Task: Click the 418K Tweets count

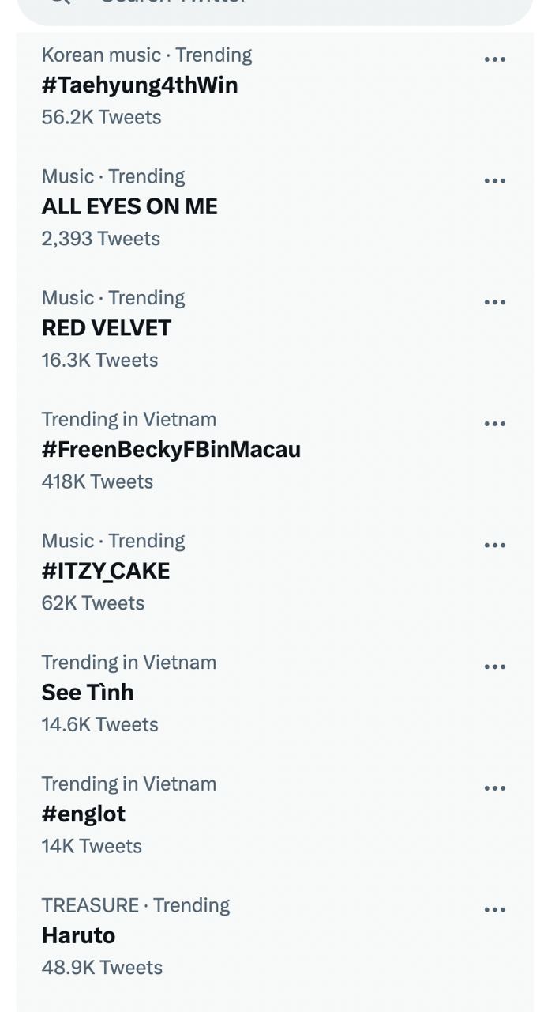Action: tap(97, 481)
